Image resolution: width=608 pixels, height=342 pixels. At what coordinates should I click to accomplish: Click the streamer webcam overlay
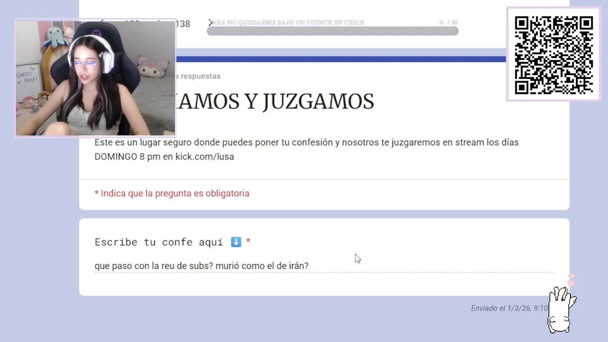click(95, 78)
